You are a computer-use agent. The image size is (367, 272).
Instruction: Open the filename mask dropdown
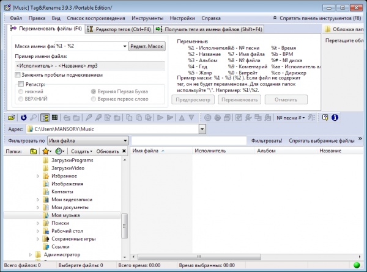pos(124,46)
